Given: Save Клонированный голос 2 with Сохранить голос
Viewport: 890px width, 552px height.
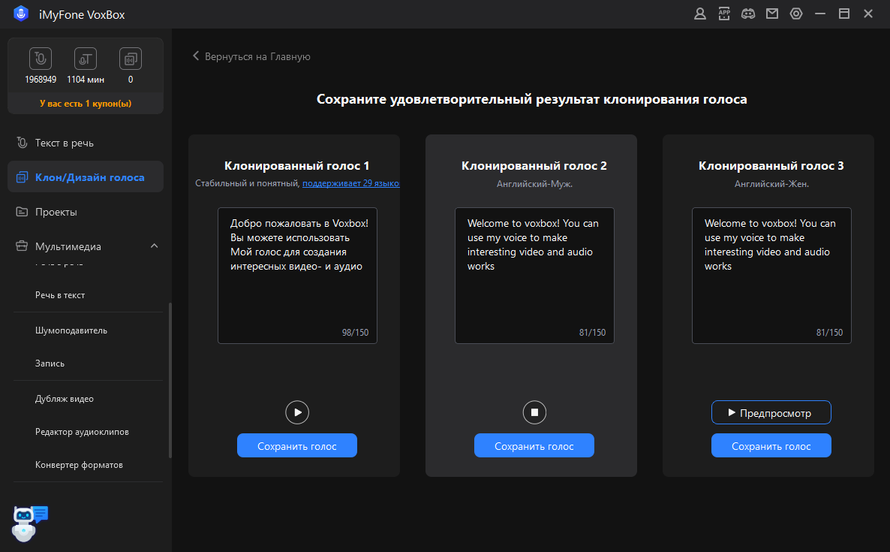Looking at the screenshot, I should pos(534,446).
